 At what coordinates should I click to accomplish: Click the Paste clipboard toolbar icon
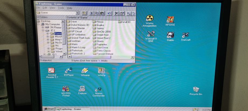point(102,13)
